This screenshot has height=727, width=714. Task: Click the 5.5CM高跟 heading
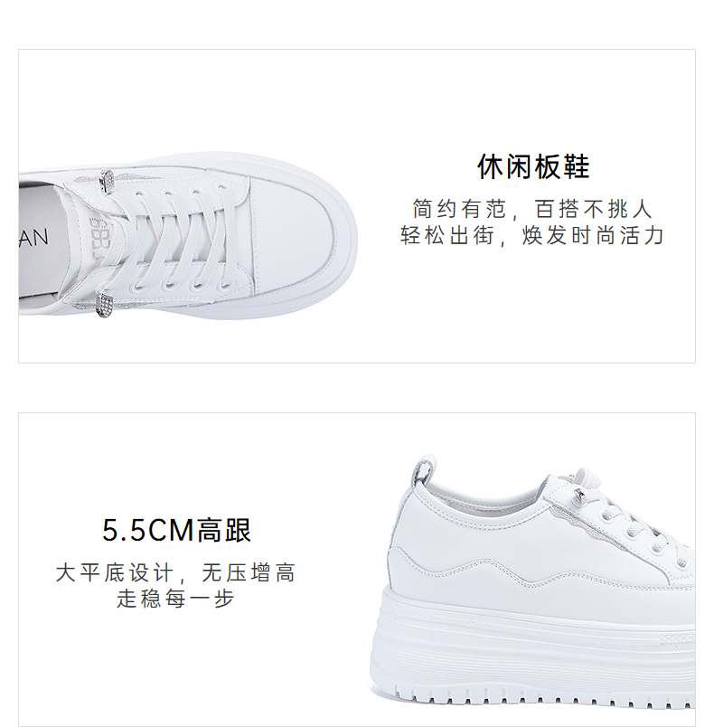pos(176,530)
